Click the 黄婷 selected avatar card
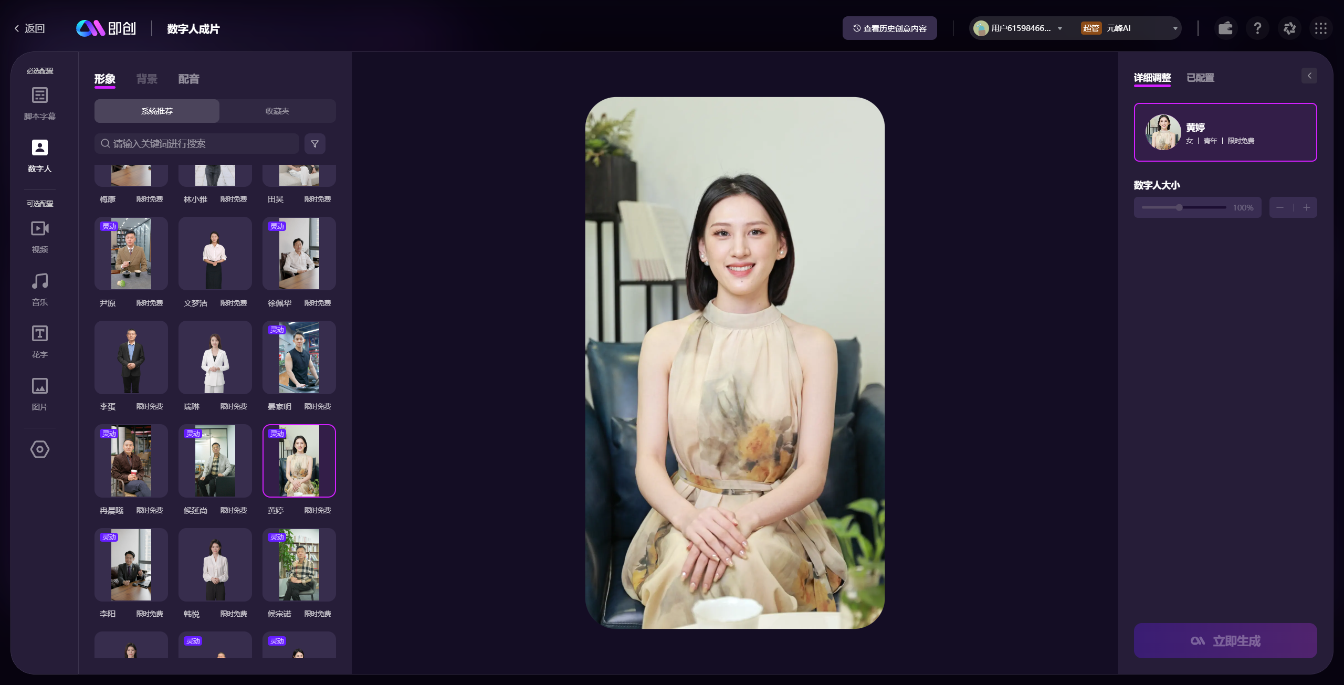 point(1225,132)
